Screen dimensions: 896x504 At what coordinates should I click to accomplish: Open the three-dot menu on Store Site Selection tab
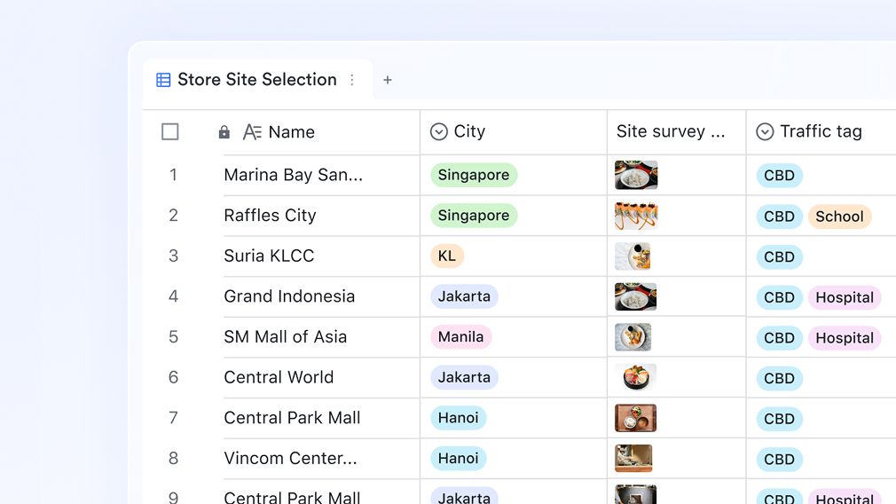tap(352, 80)
